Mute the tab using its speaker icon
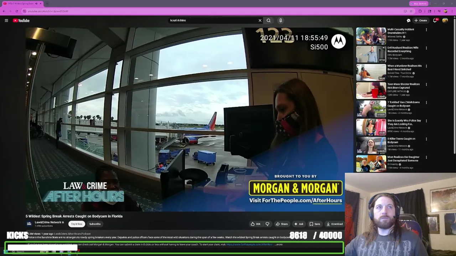 point(36,4)
